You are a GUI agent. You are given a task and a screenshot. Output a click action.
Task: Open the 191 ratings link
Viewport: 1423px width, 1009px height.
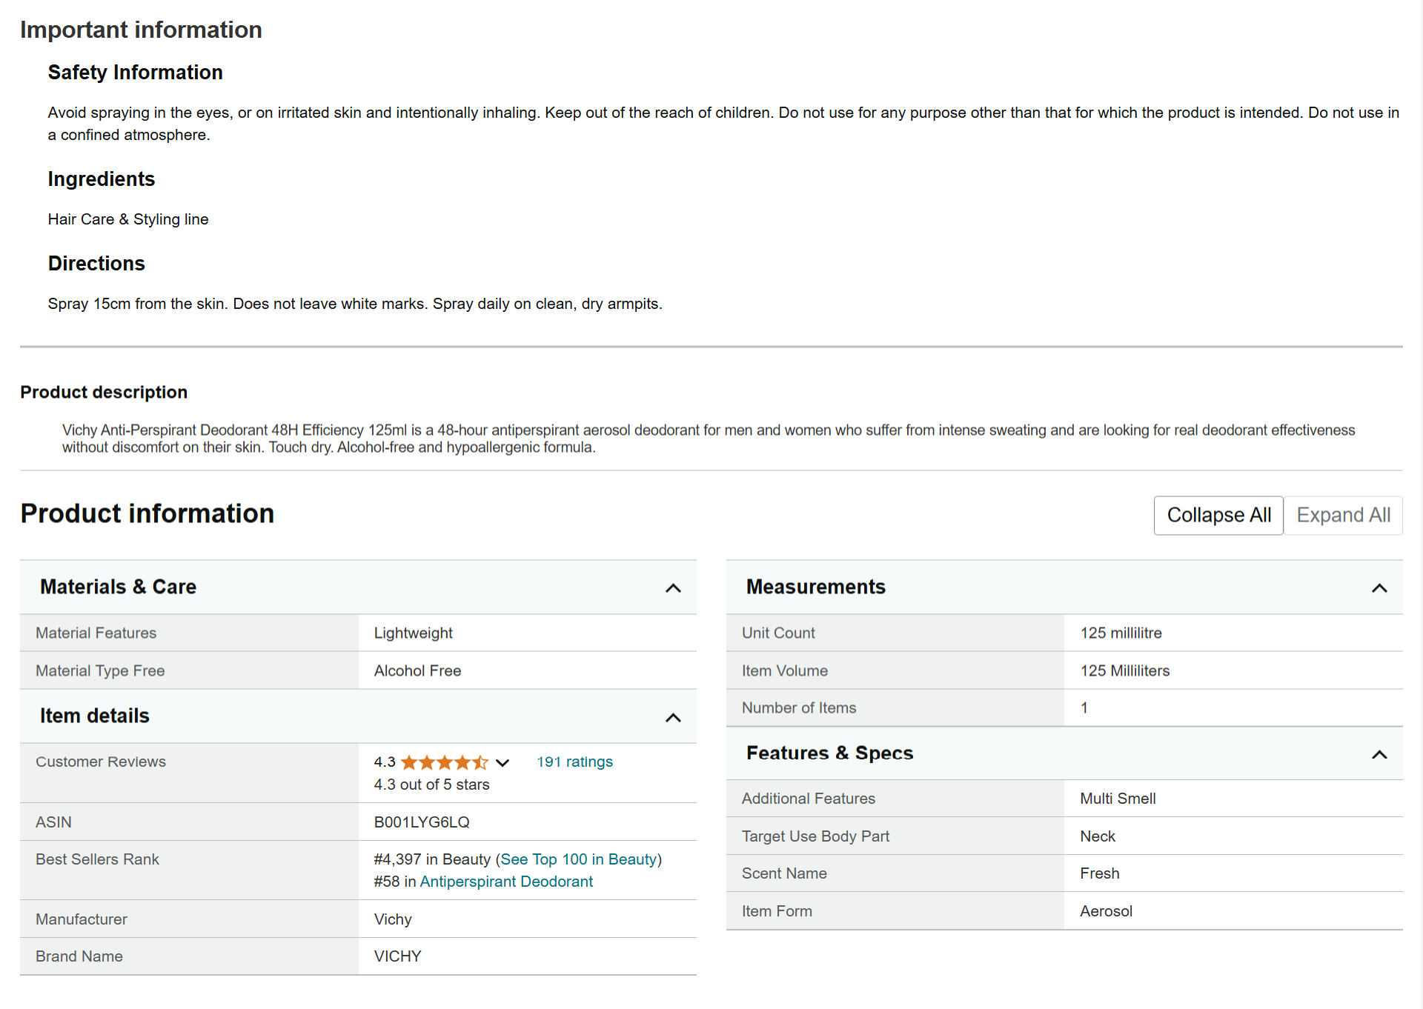(x=574, y=762)
